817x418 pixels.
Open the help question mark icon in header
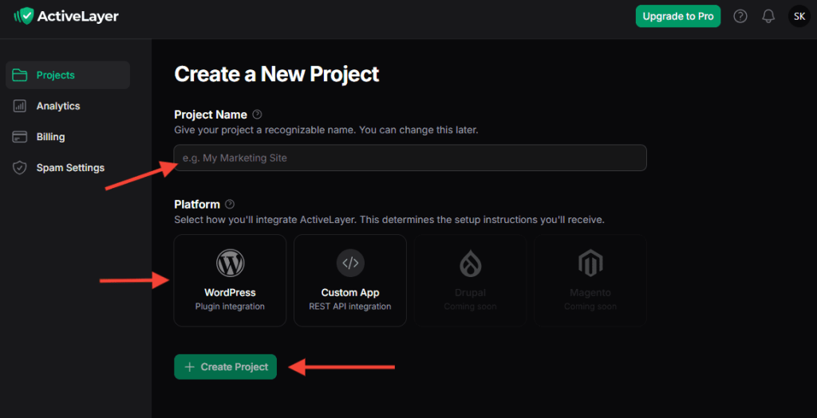(740, 17)
